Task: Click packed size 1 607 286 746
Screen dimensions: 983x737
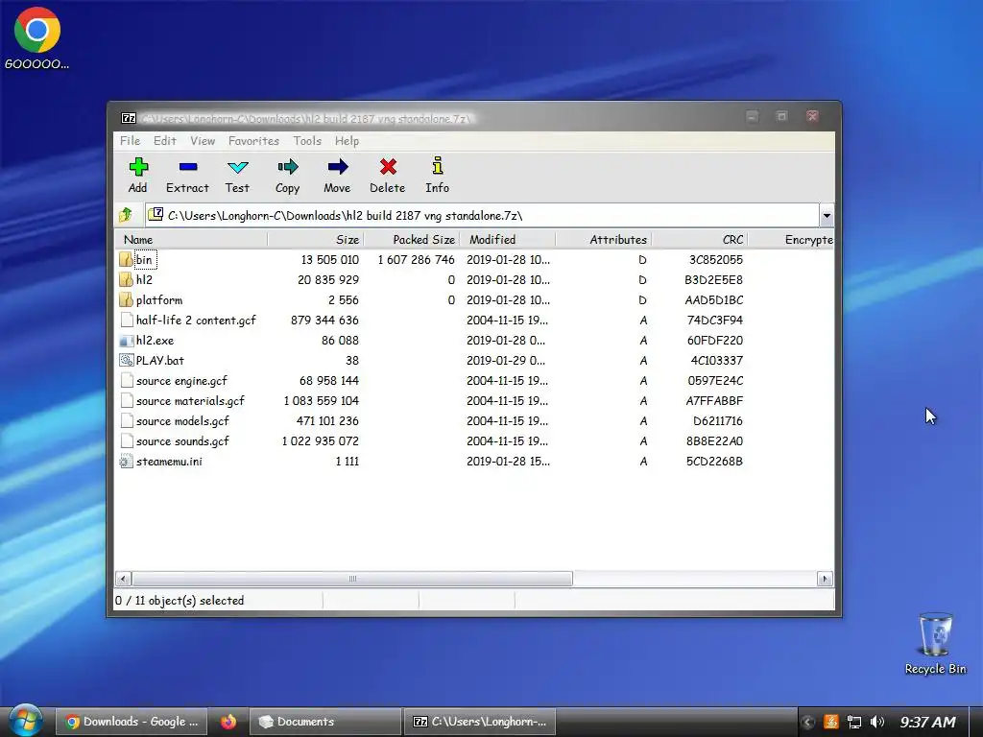Action: (x=417, y=259)
